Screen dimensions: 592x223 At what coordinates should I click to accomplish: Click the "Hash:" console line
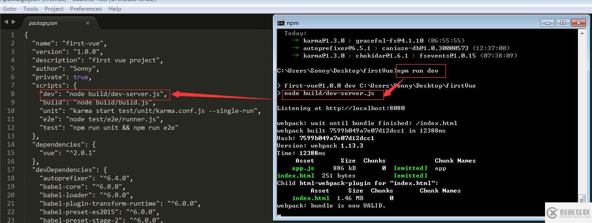point(326,138)
